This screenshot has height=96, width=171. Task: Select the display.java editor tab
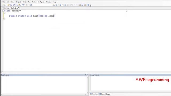click(x=15, y=8)
